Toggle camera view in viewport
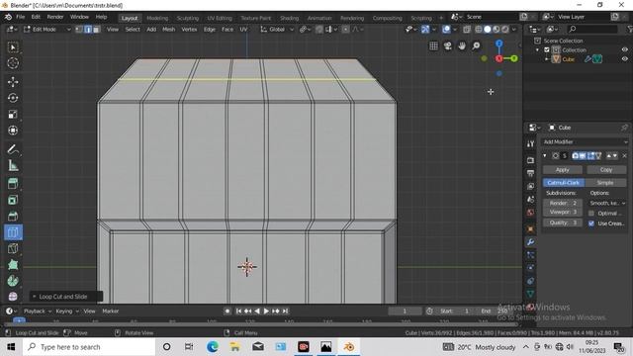Image resolution: width=633 pixels, height=356 pixels. 448,46
